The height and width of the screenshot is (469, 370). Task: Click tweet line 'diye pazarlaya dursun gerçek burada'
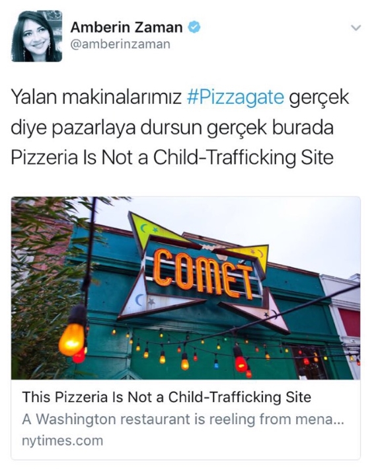point(172,128)
